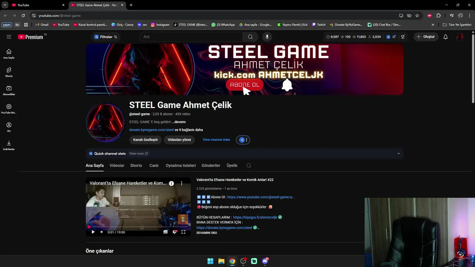This screenshot has width=475, height=267.
Task: Play the featured Valorant video
Action: point(93,232)
